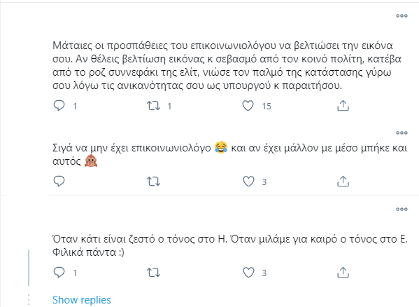Share the tweet starting with Μάταιες οι προσπάθειες
Viewport: 419px width, 307px height.
343,106
